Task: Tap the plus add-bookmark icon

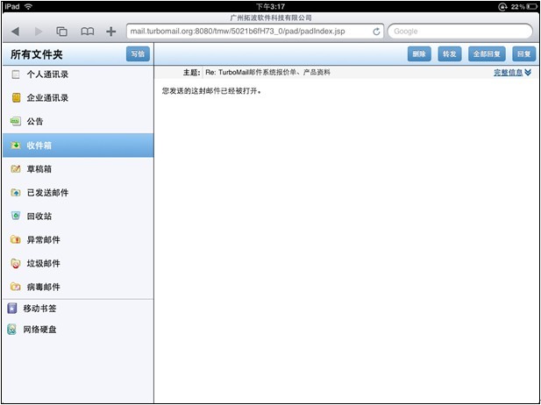Action: click(x=110, y=32)
